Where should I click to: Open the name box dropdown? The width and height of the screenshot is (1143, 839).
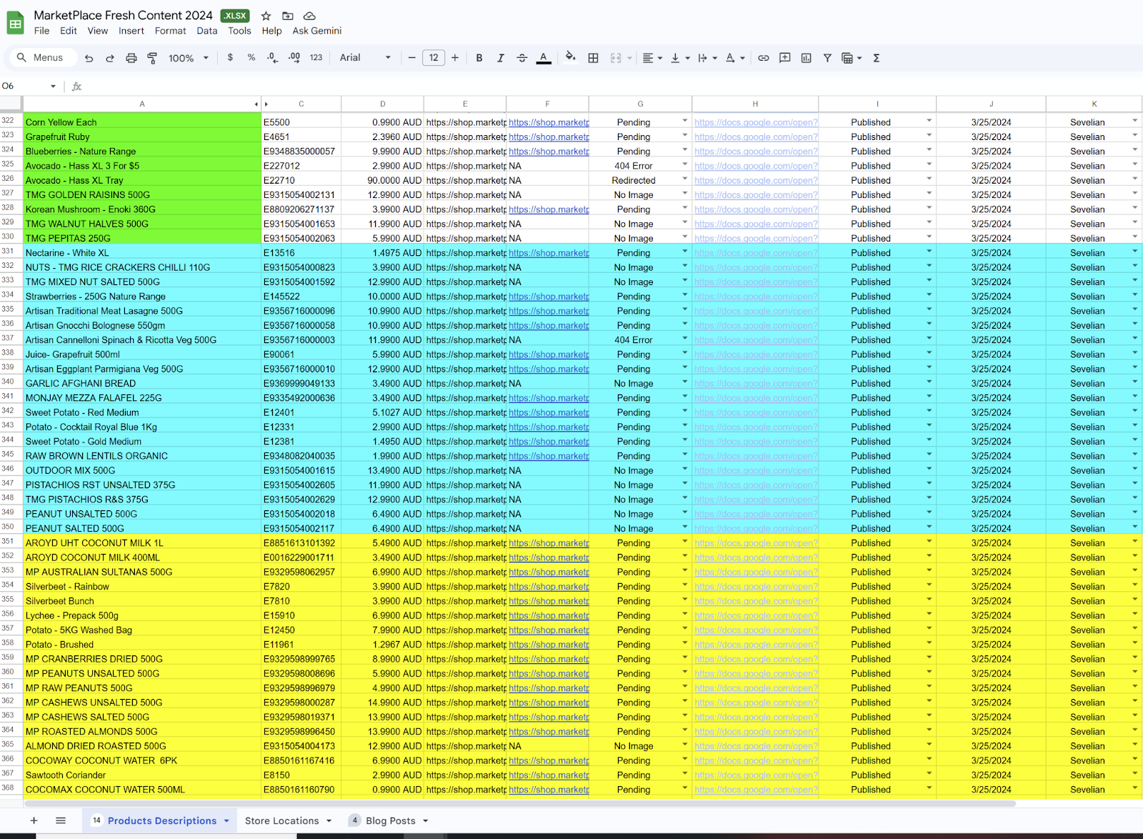tap(53, 86)
